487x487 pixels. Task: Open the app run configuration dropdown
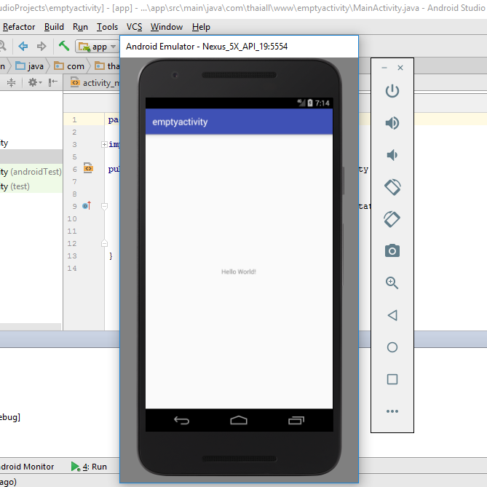click(97, 47)
